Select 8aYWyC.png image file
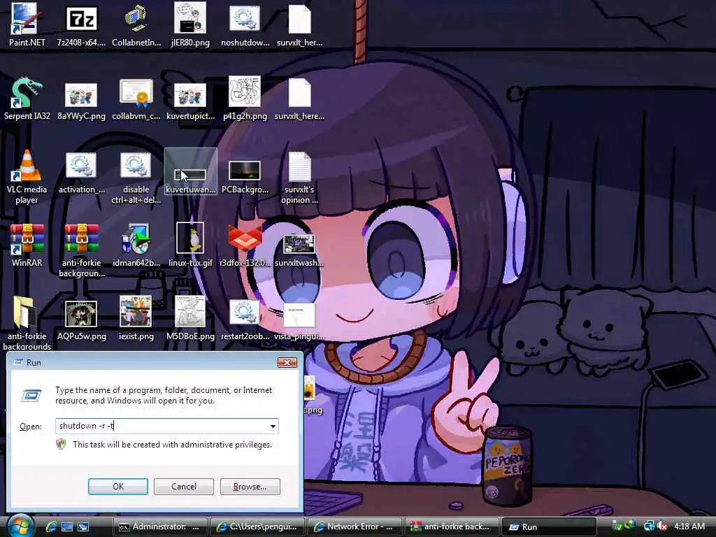The height and width of the screenshot is (537, 716). pyautogui.click(x=81, y=101)
